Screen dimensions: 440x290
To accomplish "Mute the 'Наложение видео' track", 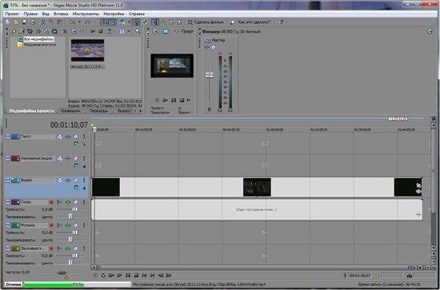I will click(x=76, y=159).
